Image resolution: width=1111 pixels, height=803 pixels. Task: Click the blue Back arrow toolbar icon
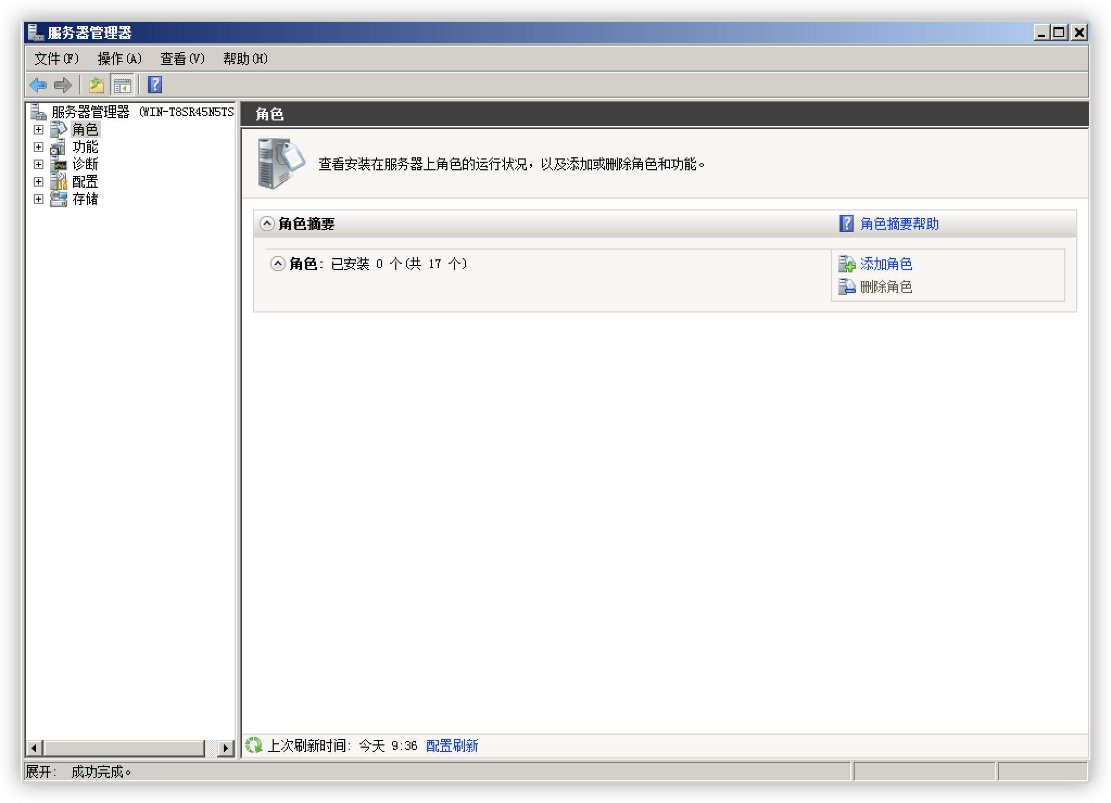point(38,85)
